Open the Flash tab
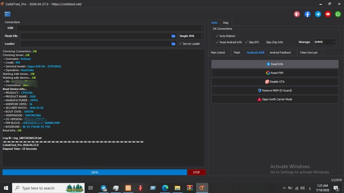 (237, 53)
